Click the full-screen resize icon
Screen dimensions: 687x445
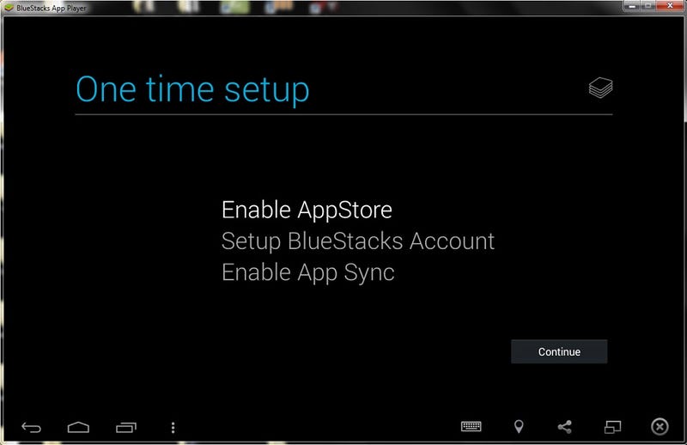tap(612, 427)
